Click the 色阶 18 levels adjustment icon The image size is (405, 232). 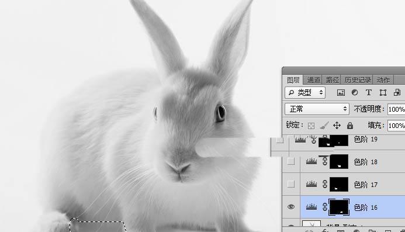pos(311,161)
